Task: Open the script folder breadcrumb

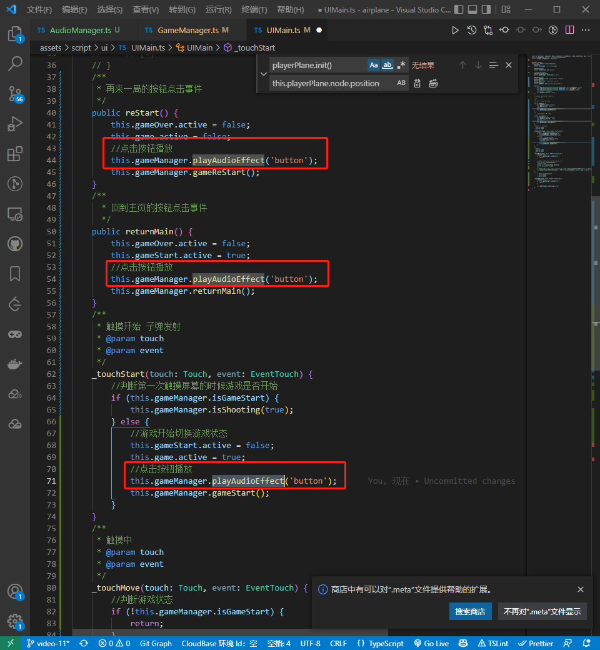Action: (81, 47)
